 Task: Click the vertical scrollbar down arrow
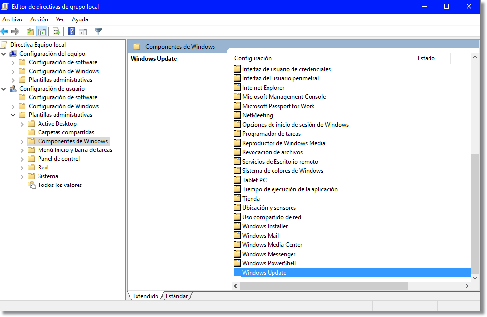tap(475, 278)
